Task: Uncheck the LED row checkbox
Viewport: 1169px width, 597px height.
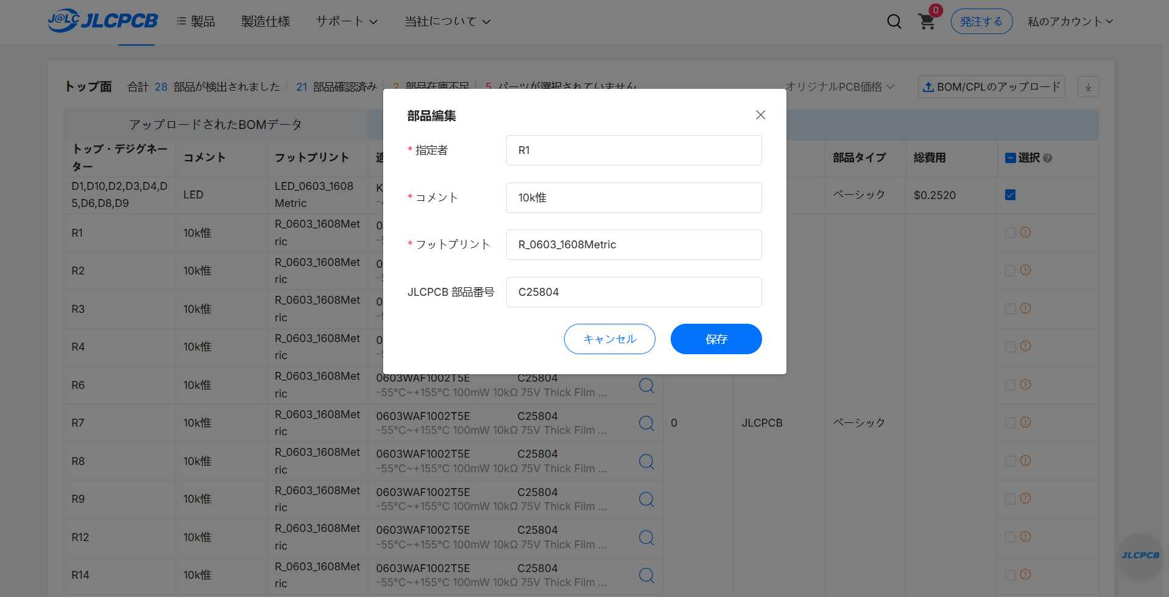Action: [1010, 195]
